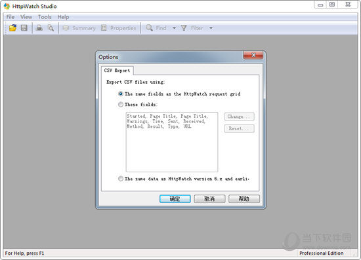
Task: Click the Properties toolbar button
Action: (x=118, y=28)
